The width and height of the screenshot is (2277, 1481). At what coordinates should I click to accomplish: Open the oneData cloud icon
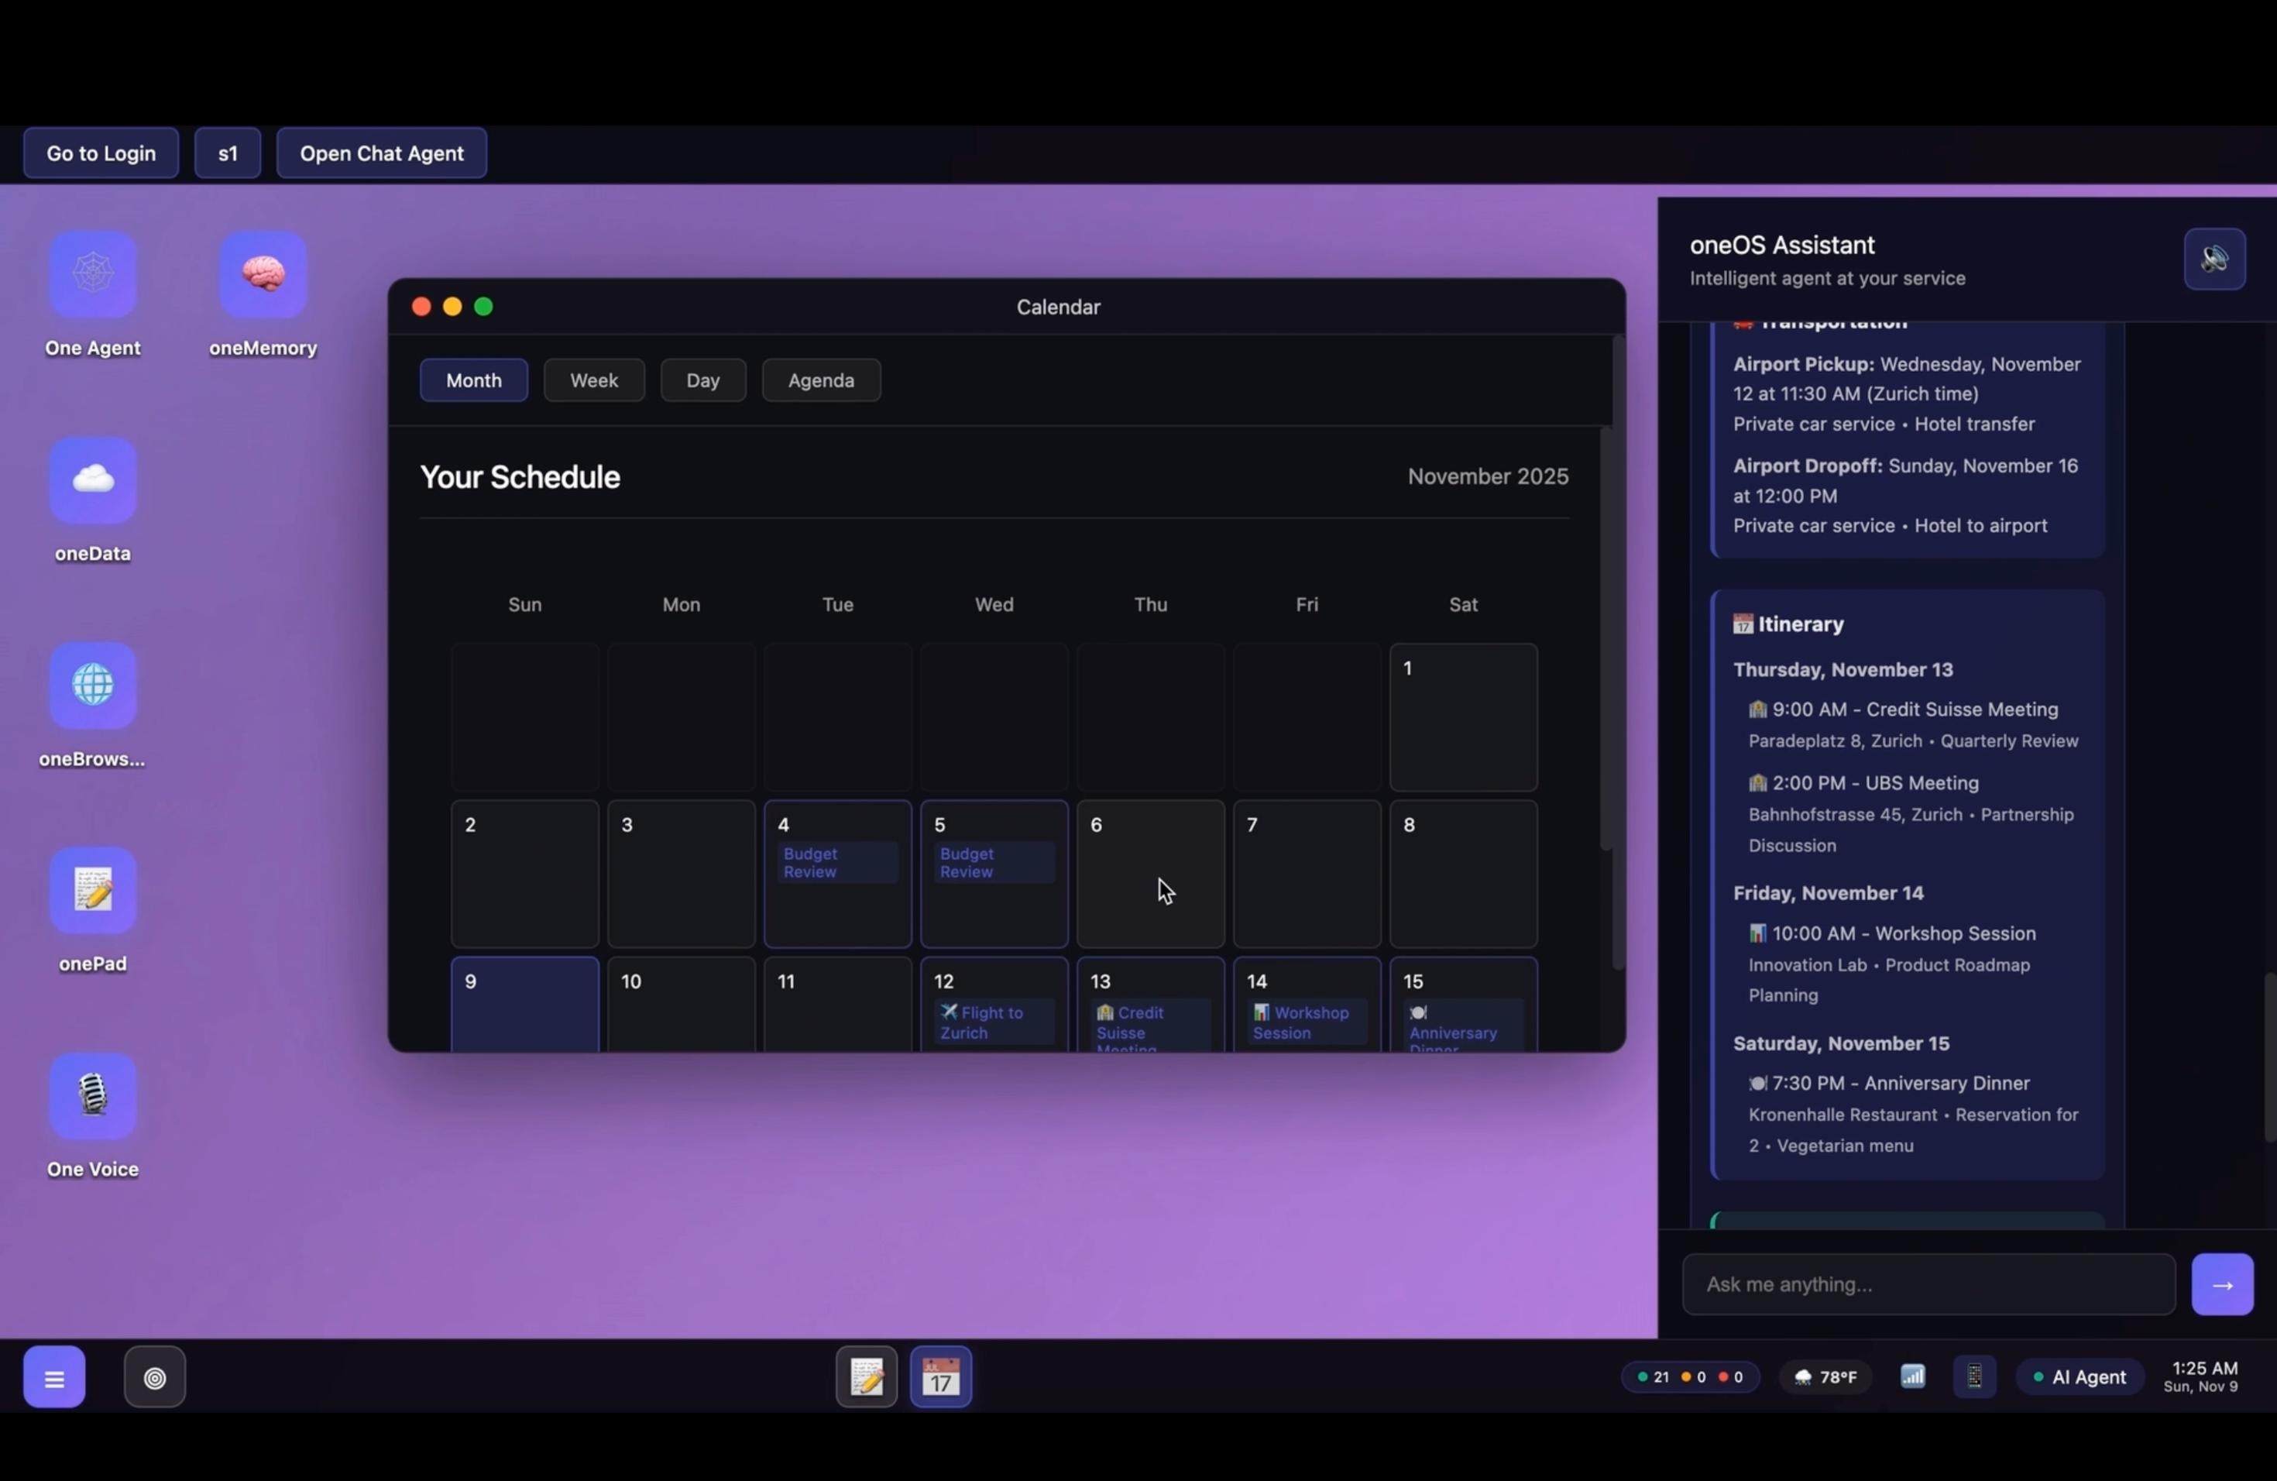pyautogui.click(x=93, y=480)
